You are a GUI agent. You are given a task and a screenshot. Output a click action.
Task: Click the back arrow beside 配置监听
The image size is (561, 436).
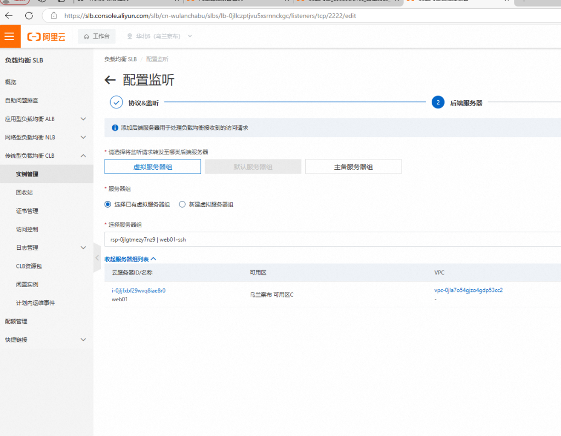110,81
